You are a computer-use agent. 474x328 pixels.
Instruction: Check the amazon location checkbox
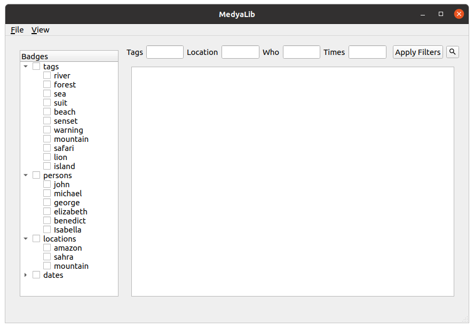point(47,247)
